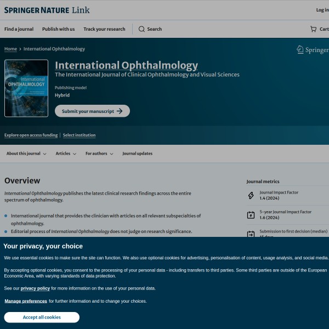Select Track your research
This screenshot has height=329, width=329.
coord(104,29)
